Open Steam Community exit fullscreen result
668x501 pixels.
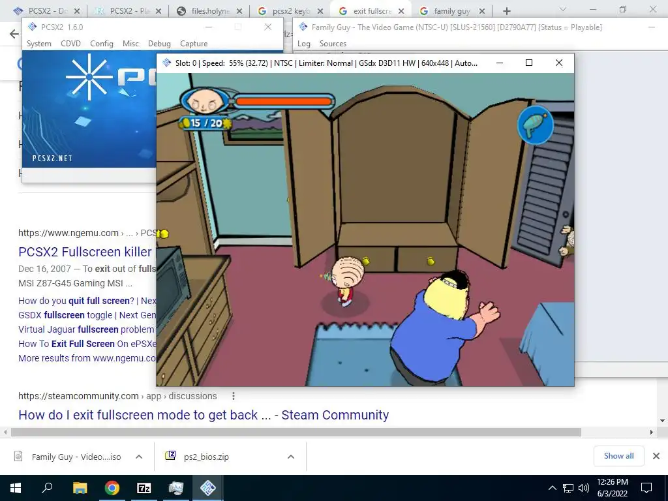(204, 415)
